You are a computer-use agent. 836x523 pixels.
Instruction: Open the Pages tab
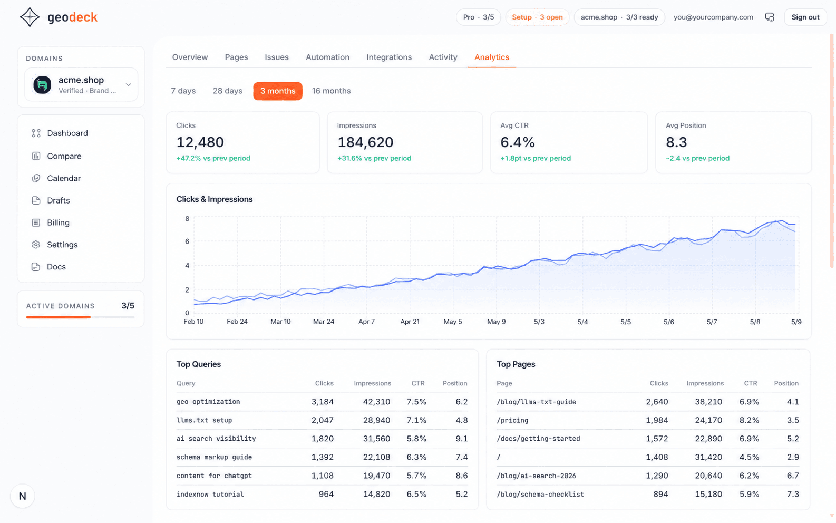click(236, 57)
